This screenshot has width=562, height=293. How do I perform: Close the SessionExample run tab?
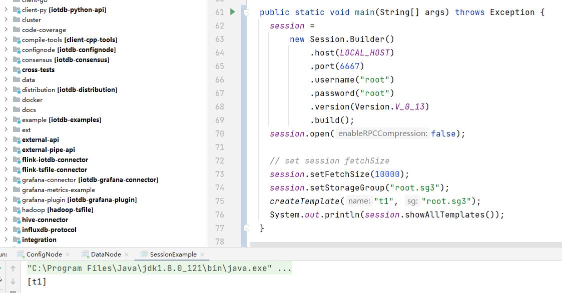202,254
